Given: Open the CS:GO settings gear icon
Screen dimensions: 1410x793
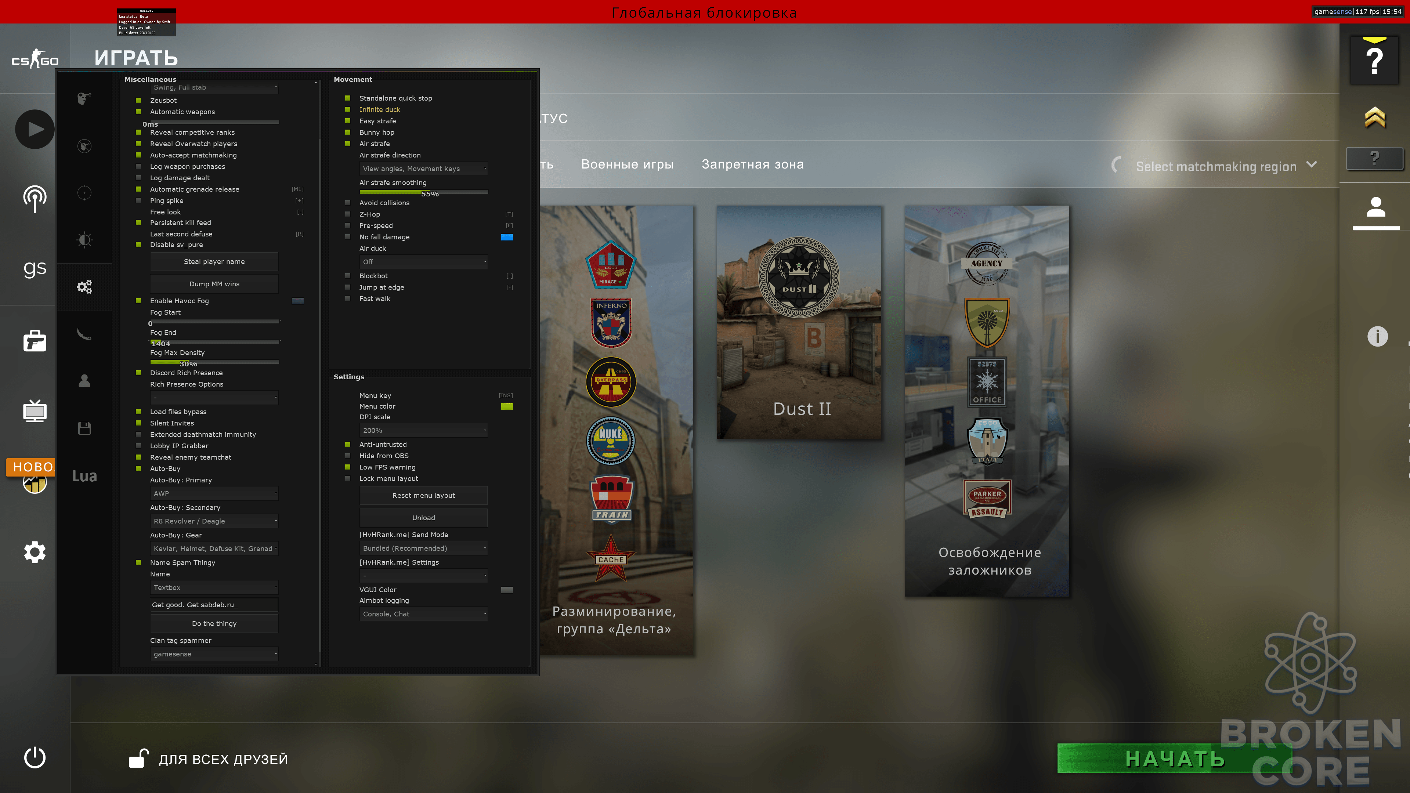Looking at the screenshot, I should [35, 552].
